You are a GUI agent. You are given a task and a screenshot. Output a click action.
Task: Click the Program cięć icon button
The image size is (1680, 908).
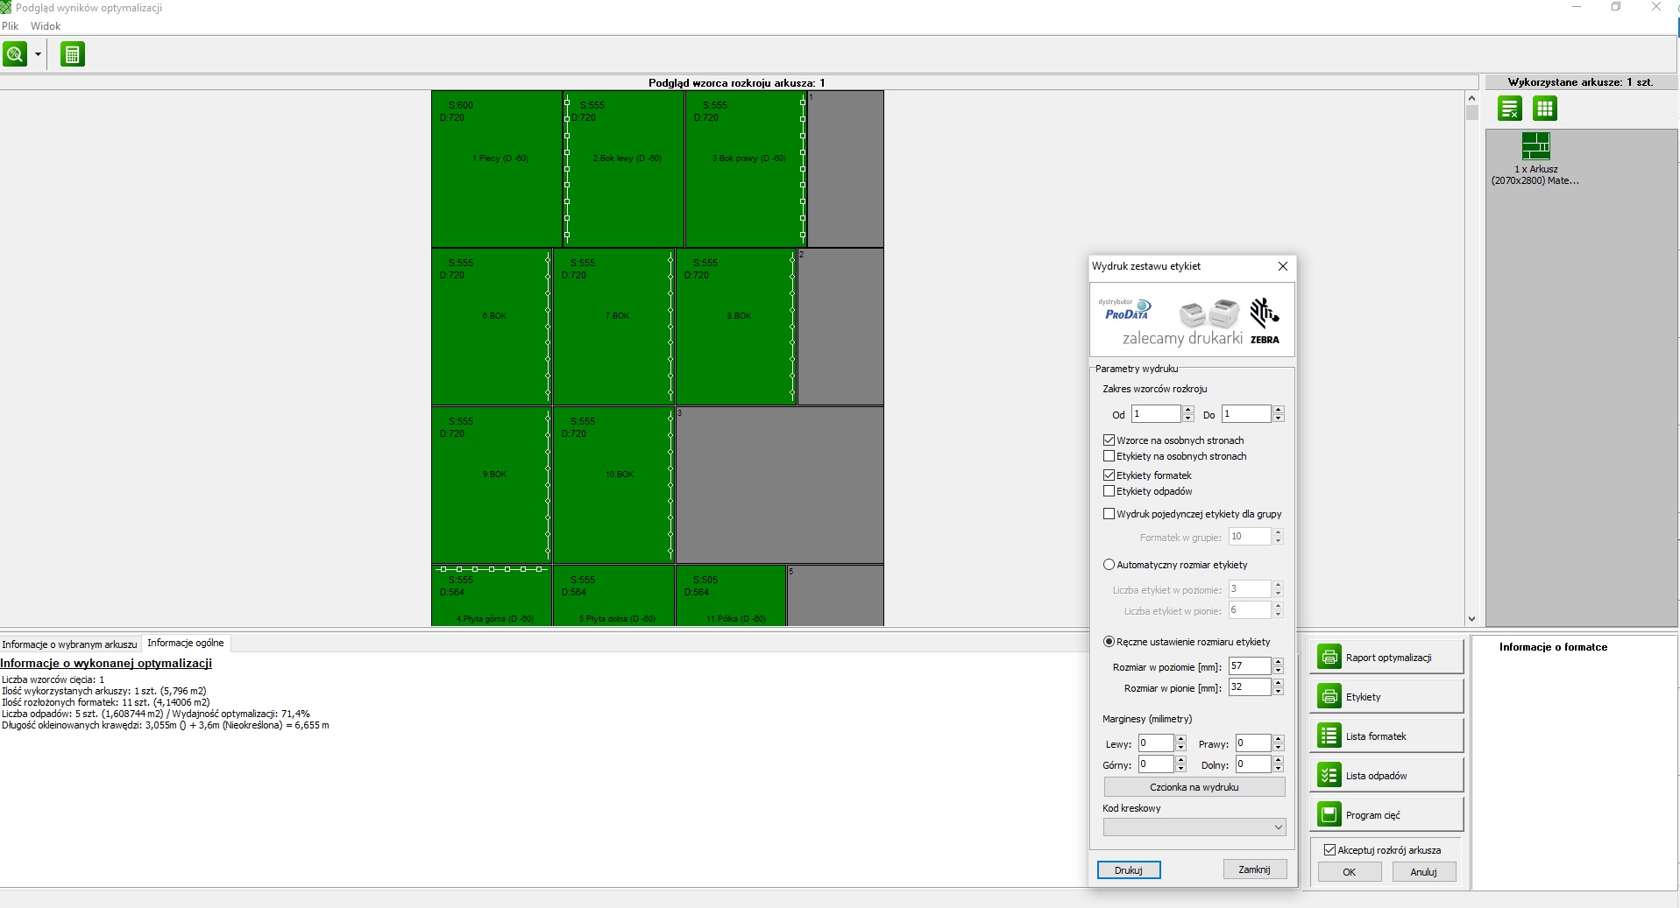tap(1329, 814)
